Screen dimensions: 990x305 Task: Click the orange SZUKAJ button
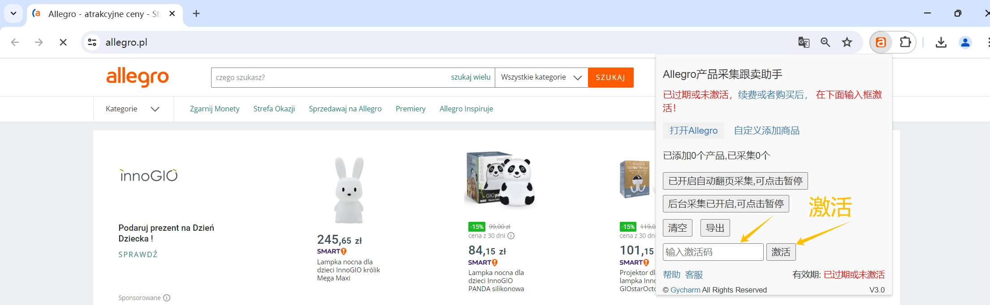point(610,77)
